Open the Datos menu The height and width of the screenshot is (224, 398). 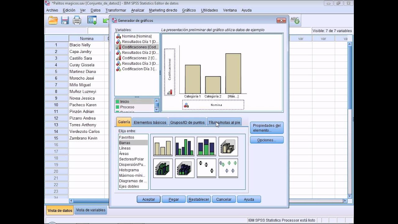[95, 10]
